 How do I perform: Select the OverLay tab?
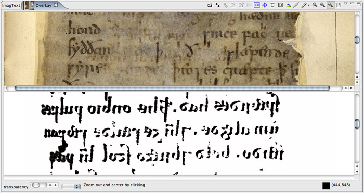pyautogui.click(x=43, y=5)
